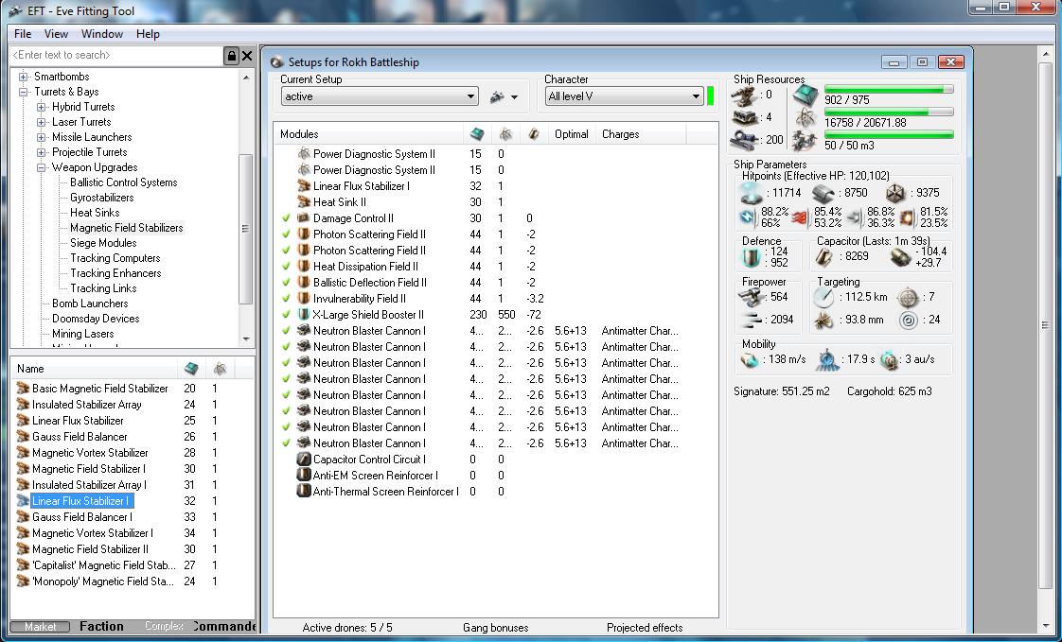Toggle Heat Dissipation Field II checkmark
The image size is (1062, 642).
[x=287, y=267]
